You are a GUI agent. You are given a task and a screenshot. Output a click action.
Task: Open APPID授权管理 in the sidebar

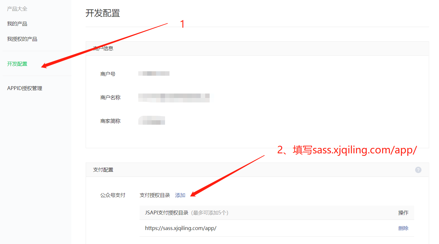click(x=25, y=88)
